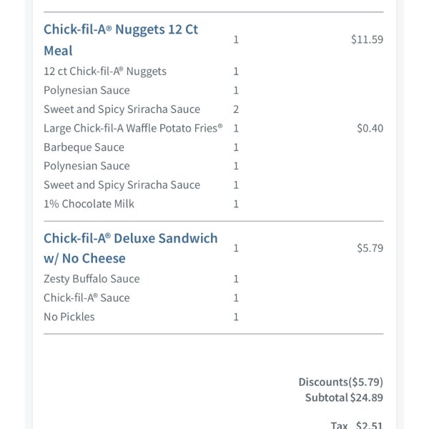Open the Chick-fil-A Deluxe Sandwich w/ No Cheese item
This screenshot has width=429, height=429.
click(x=131, y=248)
